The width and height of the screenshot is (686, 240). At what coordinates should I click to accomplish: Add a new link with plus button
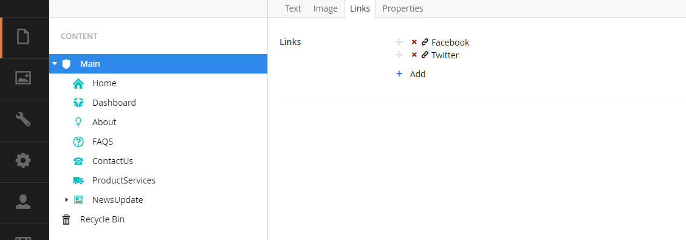(x=399, y=74)
